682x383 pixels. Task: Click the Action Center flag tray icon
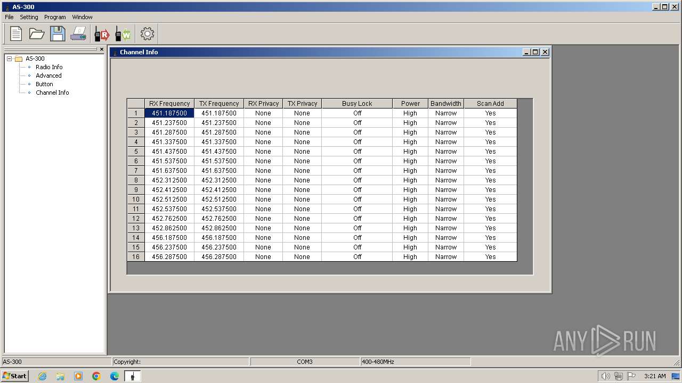[x=631, y=376]
